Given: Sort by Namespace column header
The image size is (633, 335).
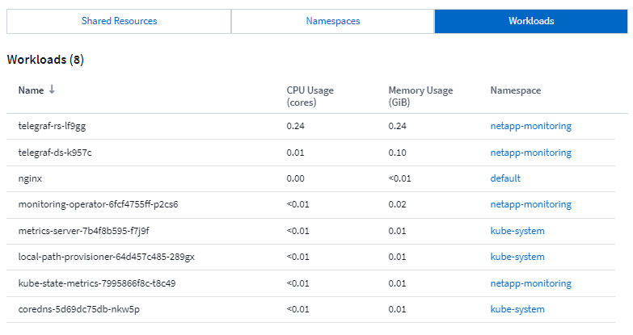Looking at the screenshot, I should tap(515, 90).
